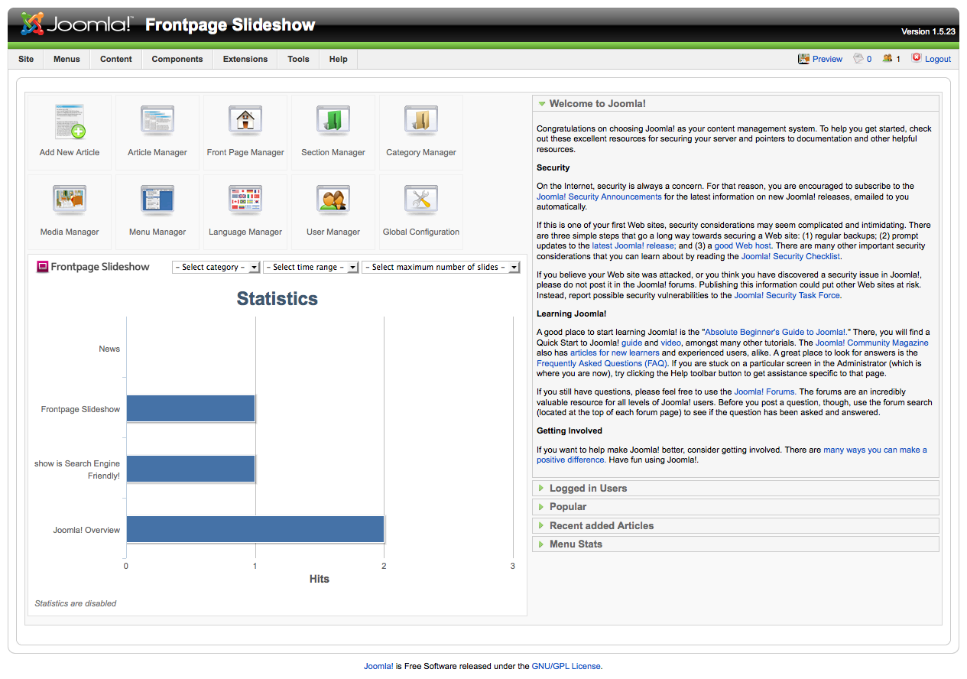The height and width of the screenshot is (679, 967).
Task: Open the Select maximum number of slides dropdown
Action: tap(440, 268)
